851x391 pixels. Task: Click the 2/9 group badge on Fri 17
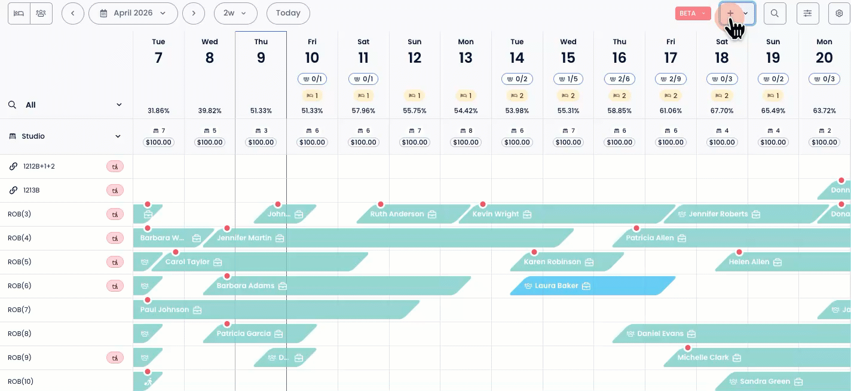tap(671, 79)
